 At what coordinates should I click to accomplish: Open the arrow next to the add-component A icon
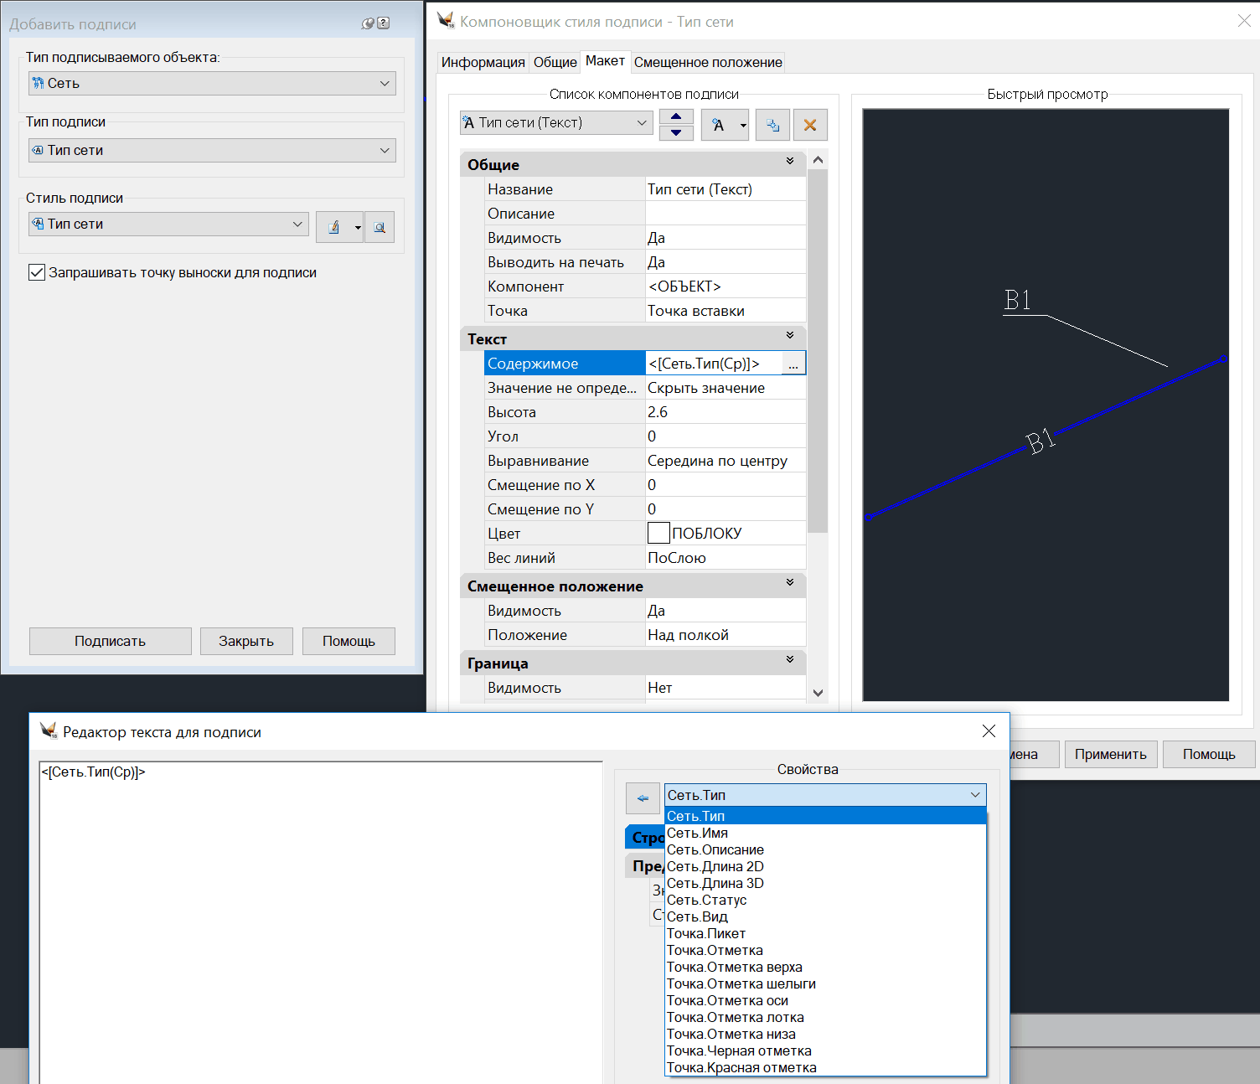coord(742,125)
